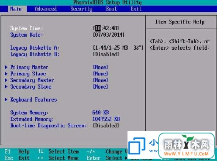The width and height of the screenshot is (217, 161).
Task: Select the Legacy Diskette A label
Action: (35, 48)
